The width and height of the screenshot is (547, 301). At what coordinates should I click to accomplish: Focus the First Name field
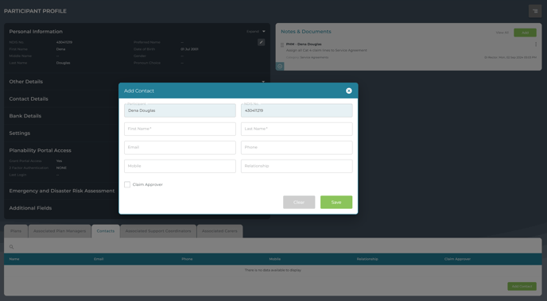pos(180,129)
